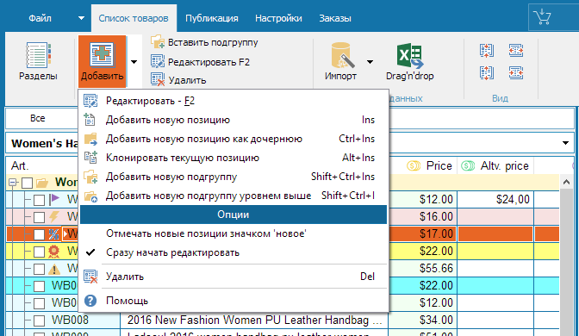Click Вставить подгруппу in ribbon
The height and width of the screenshot is (336, 579).
(204, 42)
